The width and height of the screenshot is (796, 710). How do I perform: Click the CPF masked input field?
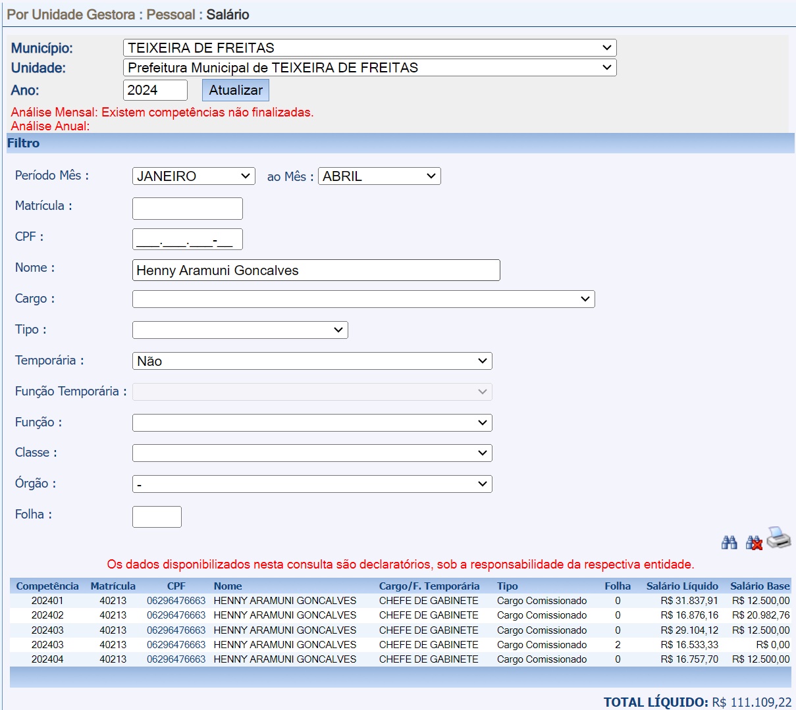(188, 240)
